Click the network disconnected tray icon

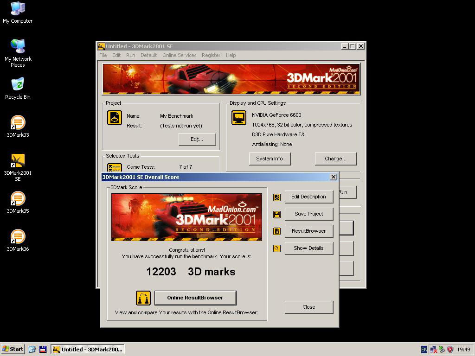click(434, 350)
